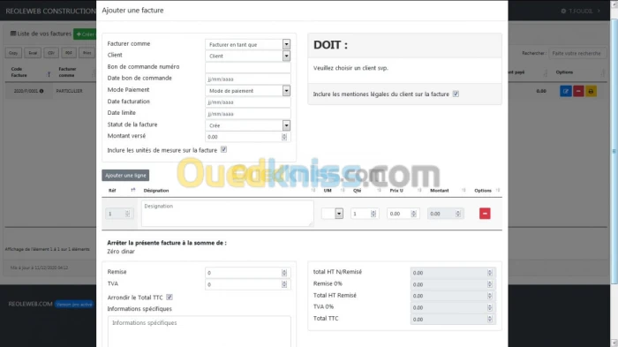Click the PDF export button
The image size is (618, 347).
(x=69, y=53)
